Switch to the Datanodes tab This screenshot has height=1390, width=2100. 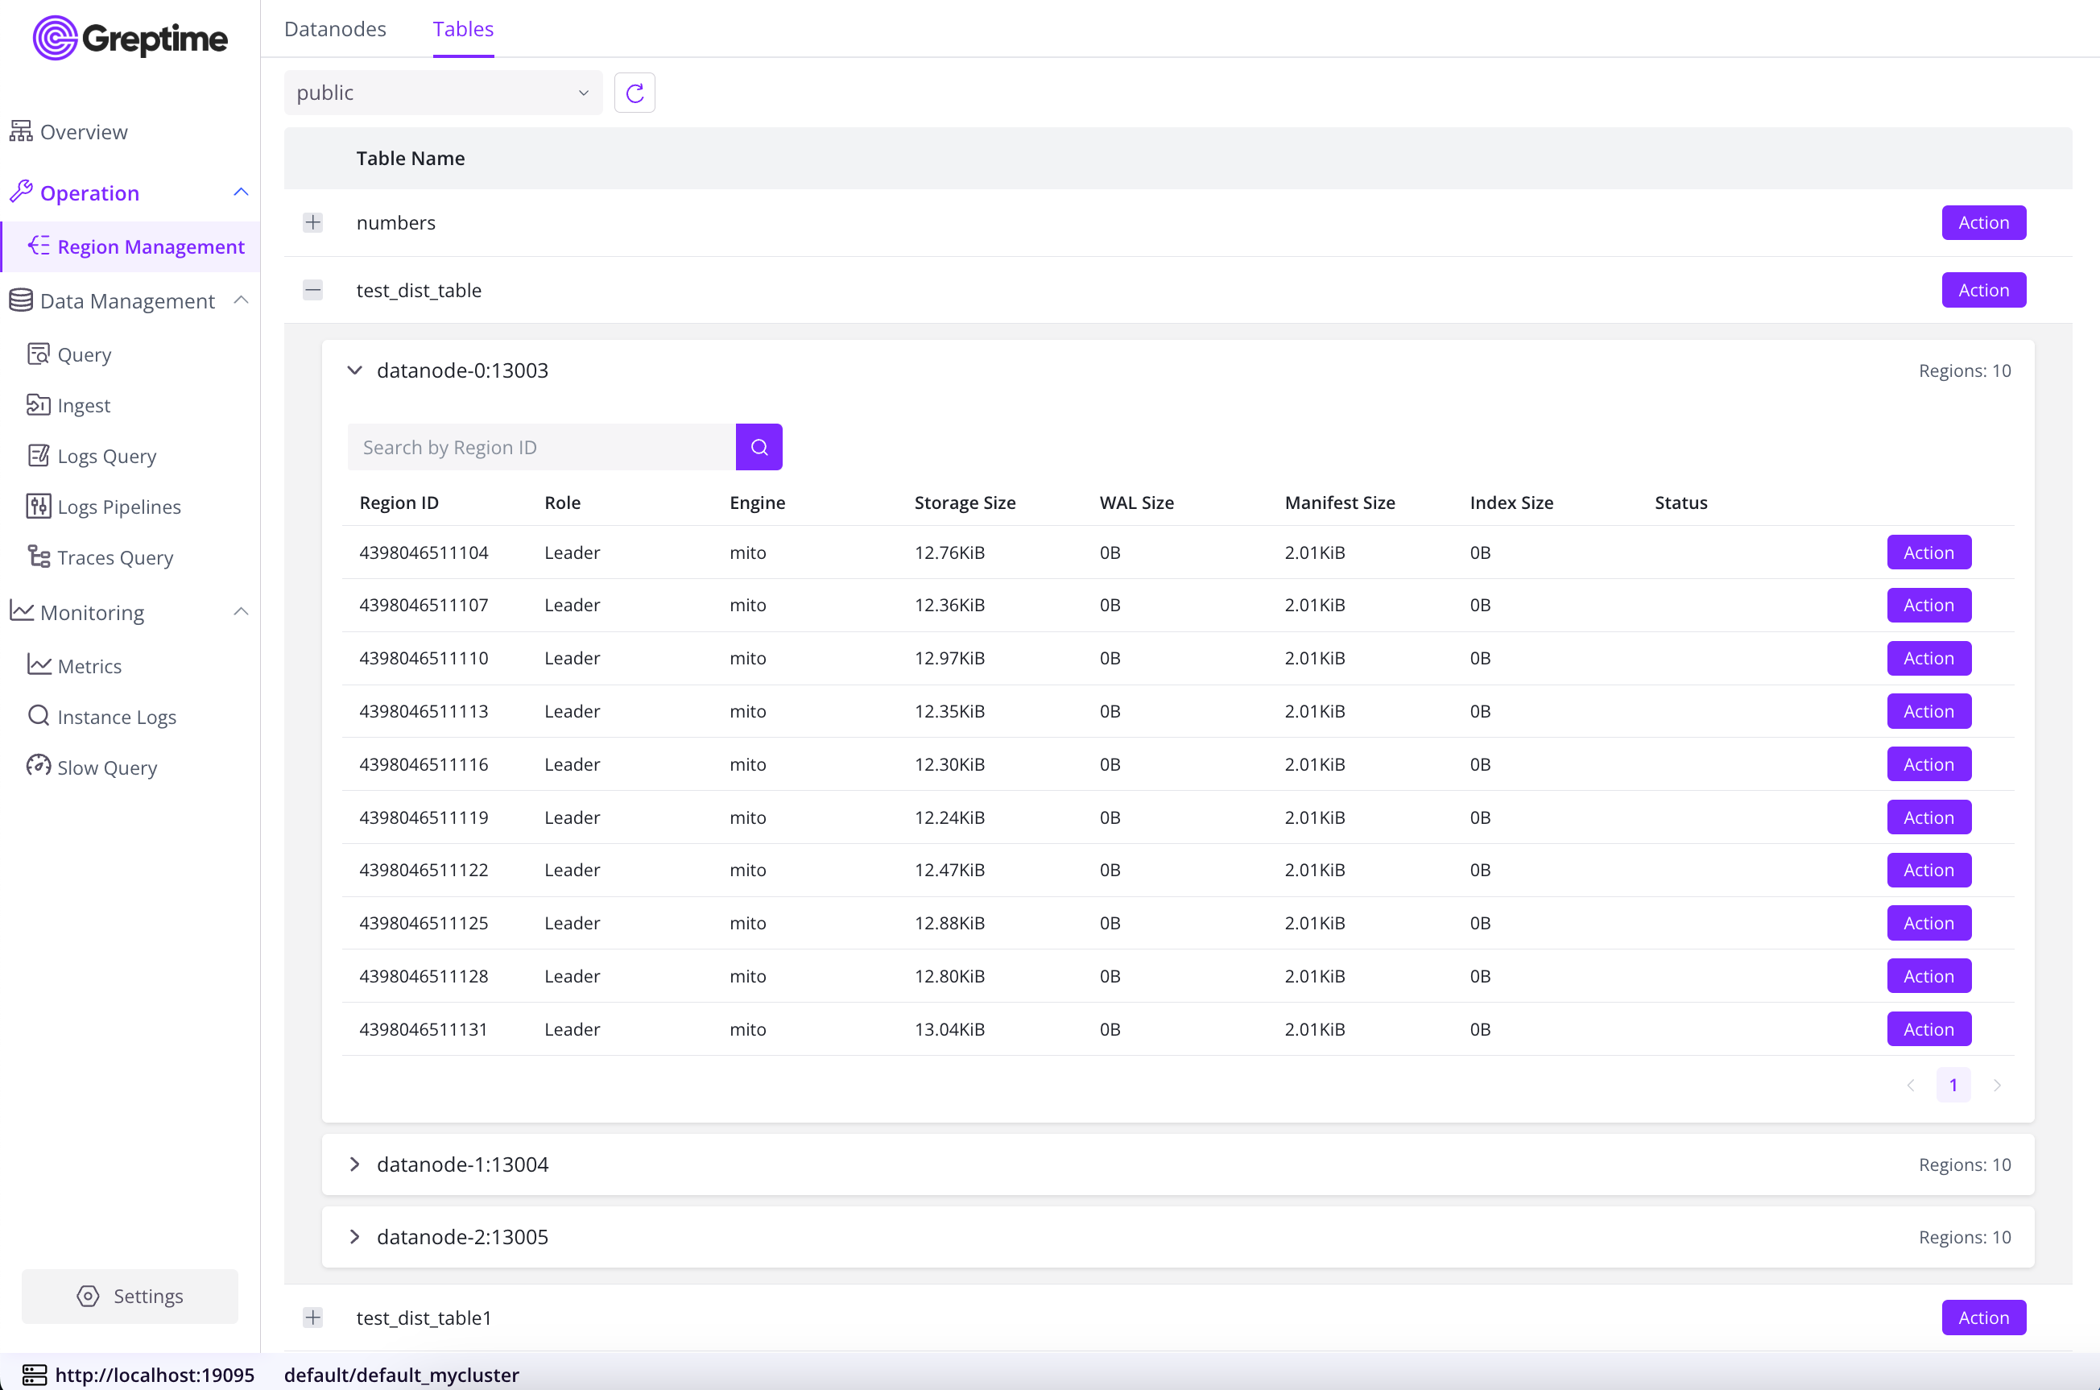(x=335, y=29)
